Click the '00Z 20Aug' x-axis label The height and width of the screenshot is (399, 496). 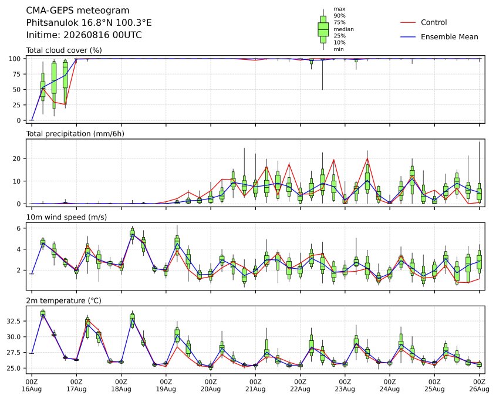click(211, 386)
